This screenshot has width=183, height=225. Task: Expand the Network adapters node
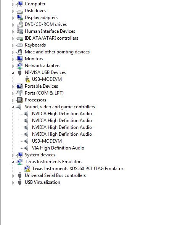click(13, 66)
